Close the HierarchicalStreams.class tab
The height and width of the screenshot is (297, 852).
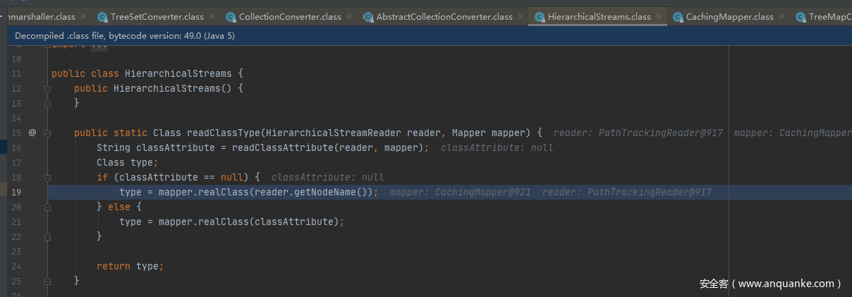click(659, 16)
